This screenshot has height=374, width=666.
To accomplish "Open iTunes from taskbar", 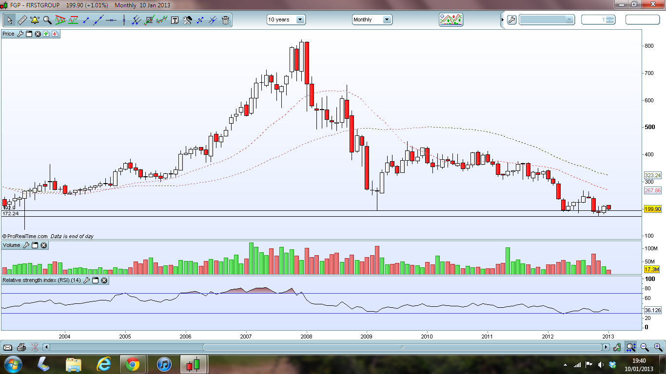I will pos(164,364).
